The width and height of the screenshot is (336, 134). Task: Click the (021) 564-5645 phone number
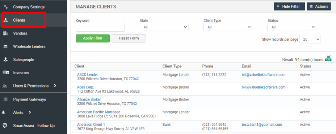[214, 124]
